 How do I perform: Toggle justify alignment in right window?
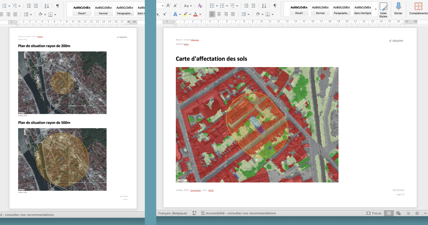[233, 14]
